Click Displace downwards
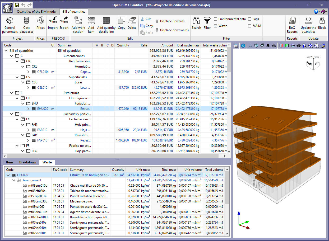Viewport: 329px width, 241px height. (x=172, y=30)
